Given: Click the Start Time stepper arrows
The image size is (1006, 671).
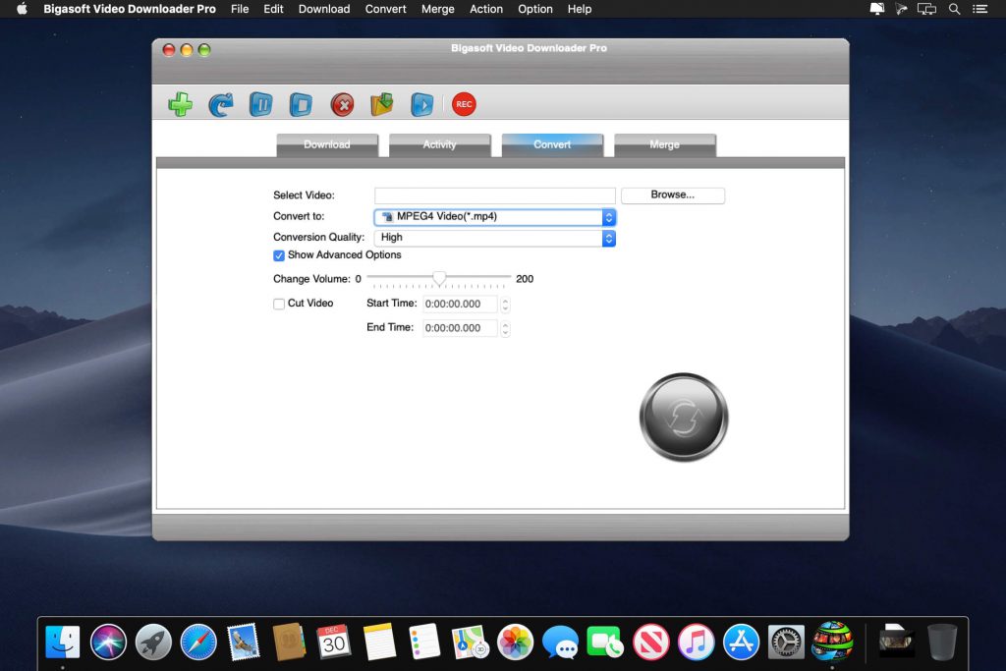Looking at the screenshot, I should [505, 304].
